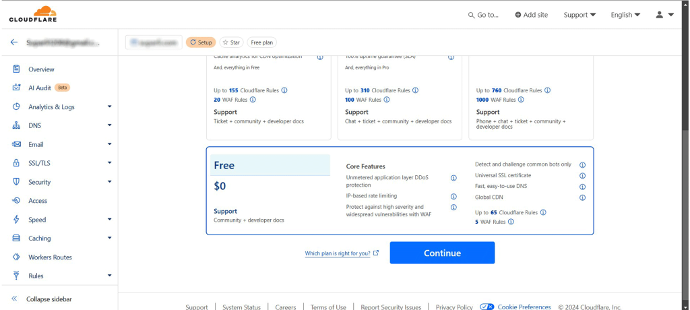Click the Overview sidebar icon
This screenshot has height=310, width=690.
(16, 69)
